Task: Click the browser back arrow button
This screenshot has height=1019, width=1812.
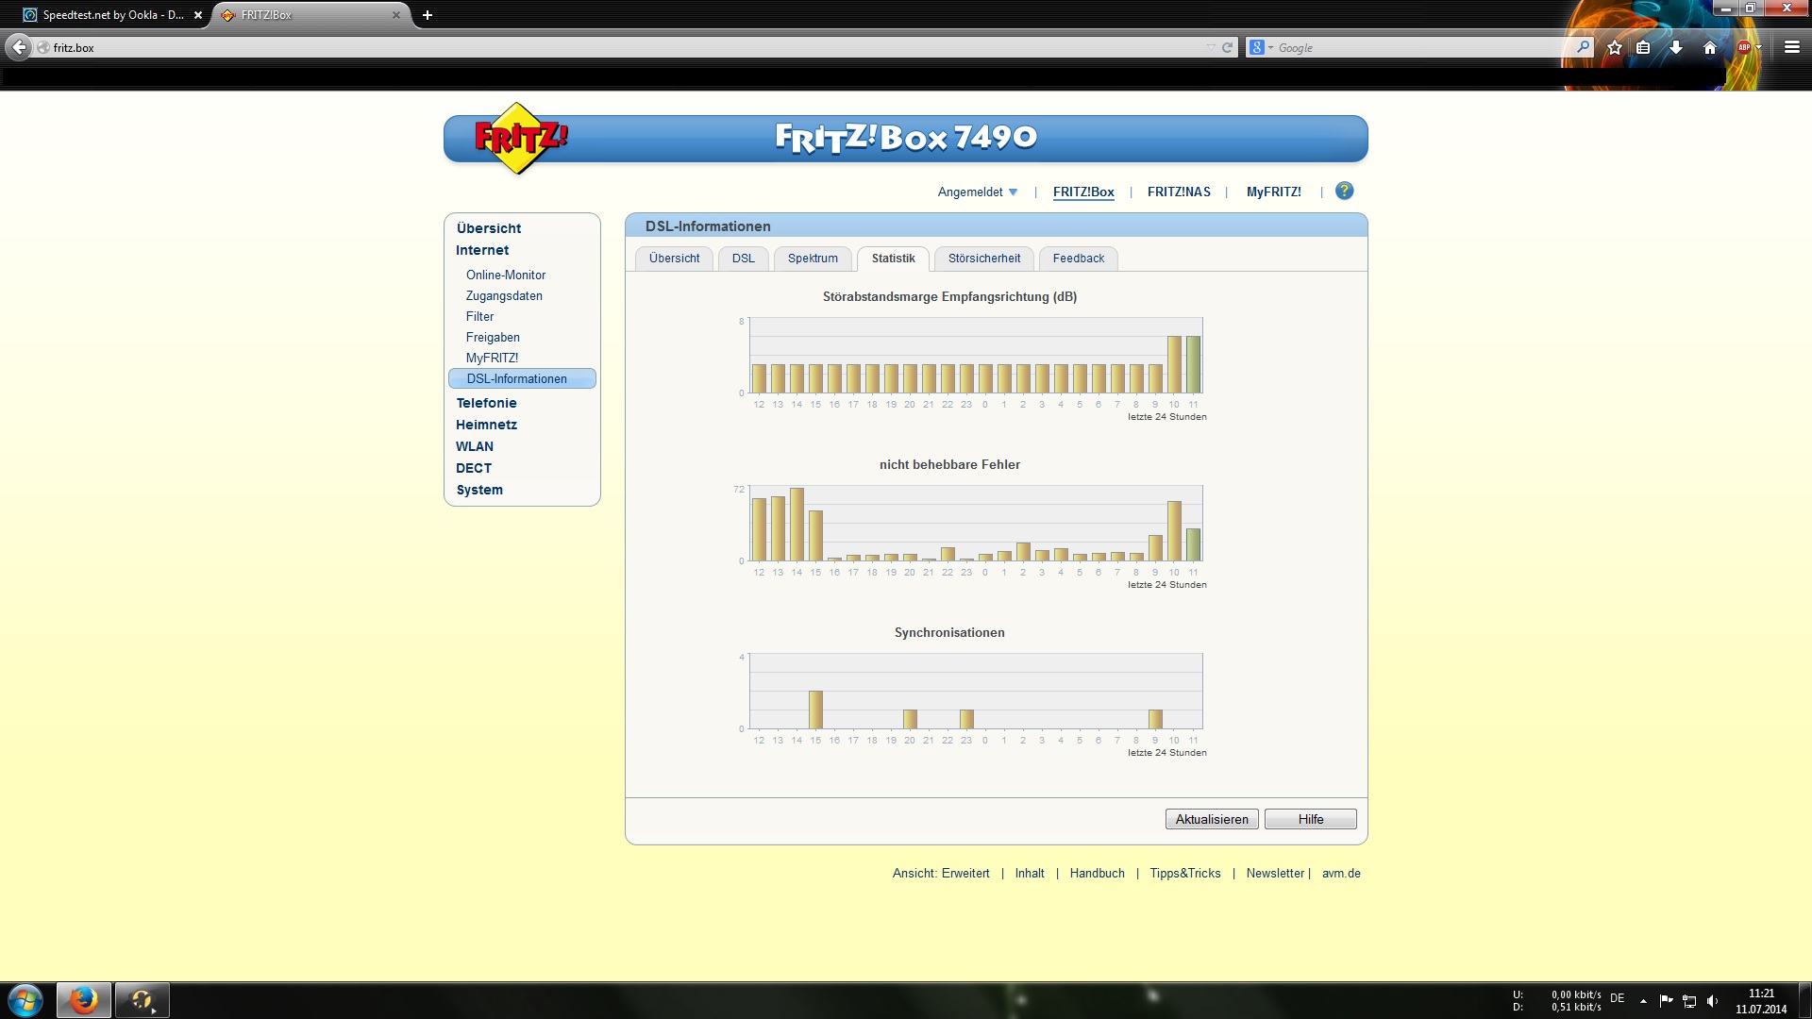Action: (19, 47)
